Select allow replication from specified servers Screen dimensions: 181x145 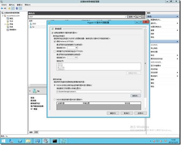coord(55,99)
